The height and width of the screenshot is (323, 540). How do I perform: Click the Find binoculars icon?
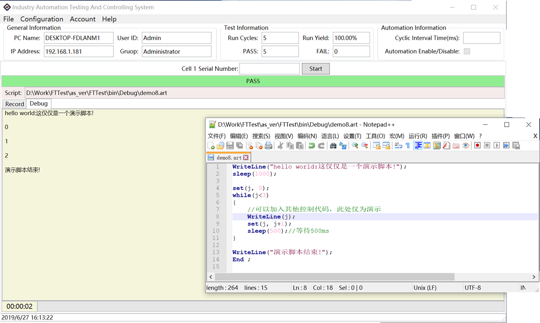(x=333, y=146)
